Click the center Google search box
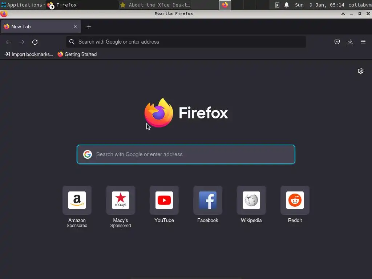372x279 pixels. tap(186, 154)
